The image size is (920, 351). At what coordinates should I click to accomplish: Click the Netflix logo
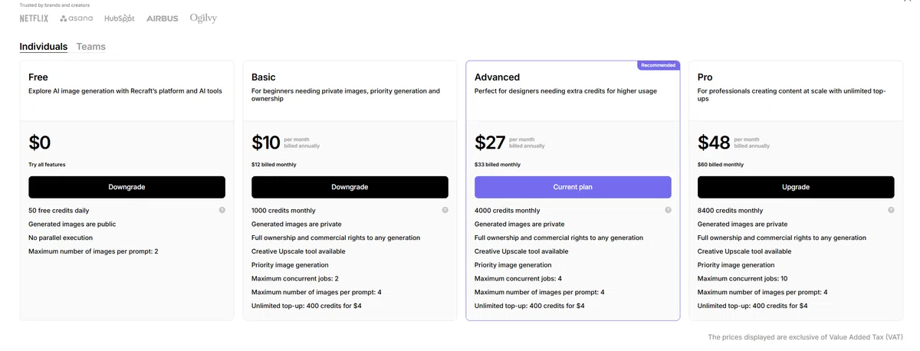tap(34, 18)
